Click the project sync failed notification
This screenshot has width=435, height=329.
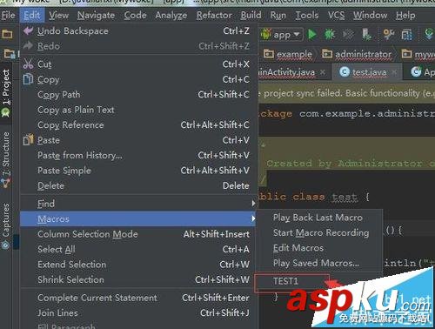coord(346,93)
